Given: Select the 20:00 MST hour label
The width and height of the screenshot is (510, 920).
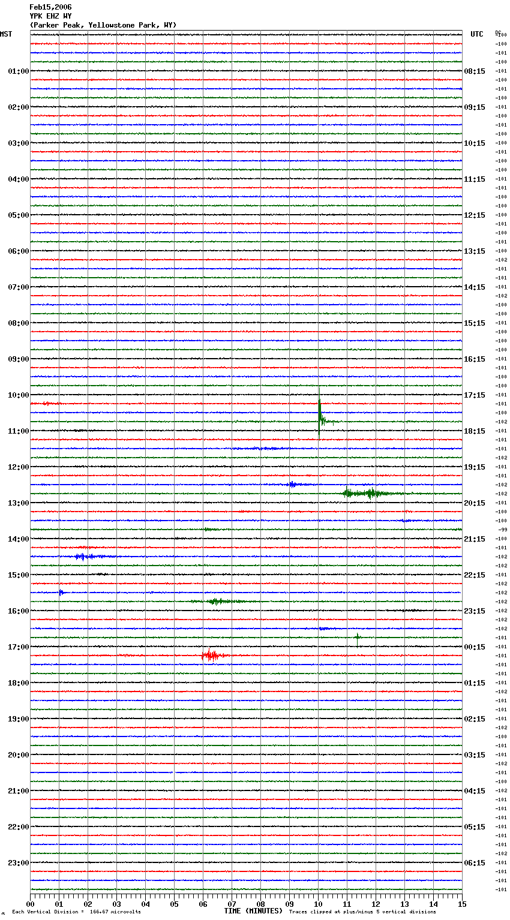Looking at the screenshot, I should [x=19, y=755].
